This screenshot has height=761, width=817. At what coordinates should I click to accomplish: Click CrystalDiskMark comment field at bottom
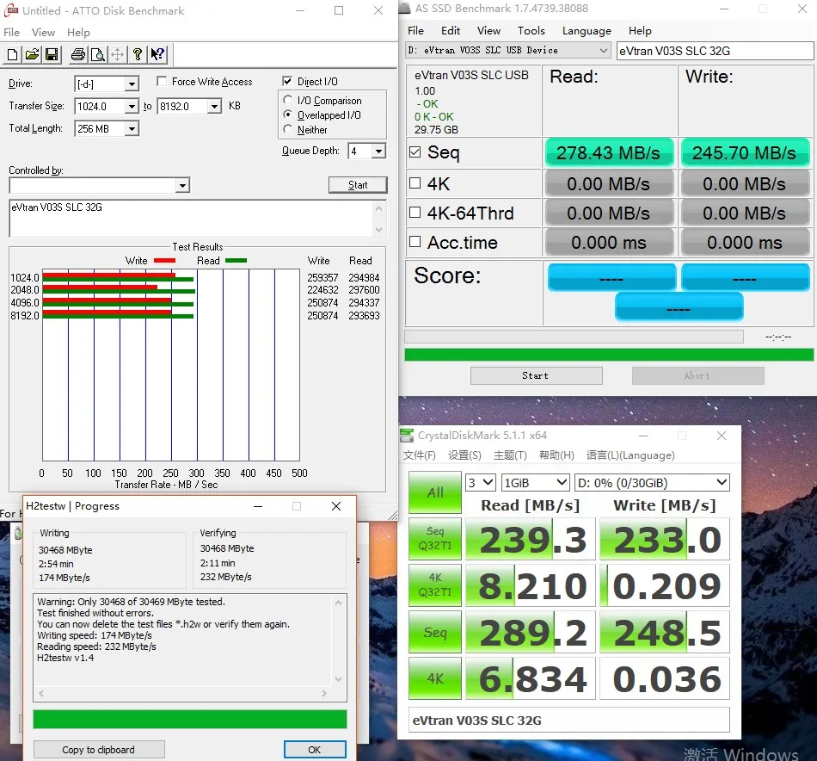568,720
